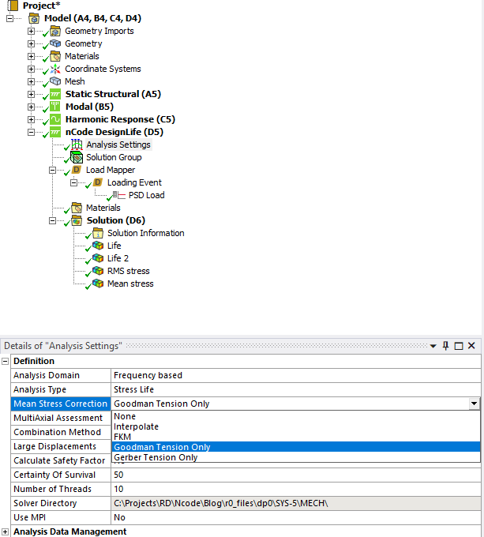Click the Solution Information icon
The height and width of the screenshot is (537, 484).
click(x=98, y=233)
